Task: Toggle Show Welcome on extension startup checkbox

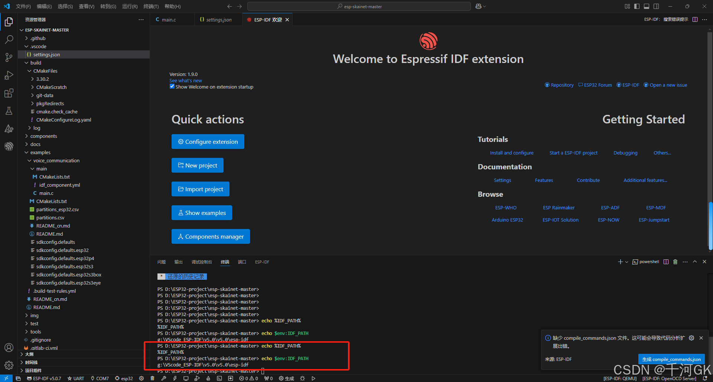Action: (172, 86)
